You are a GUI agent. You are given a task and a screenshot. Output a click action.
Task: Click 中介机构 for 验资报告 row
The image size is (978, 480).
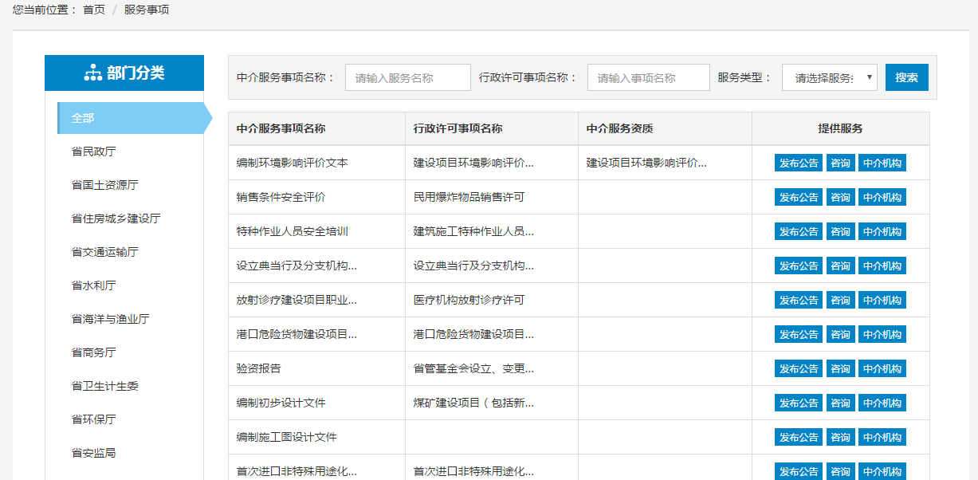[882, 369]
